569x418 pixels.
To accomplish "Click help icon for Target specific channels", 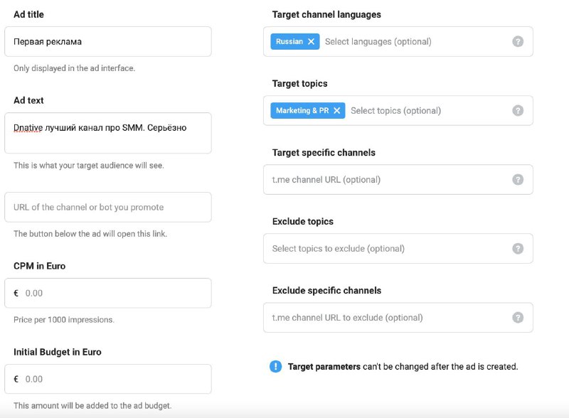I will click(518, 179).
